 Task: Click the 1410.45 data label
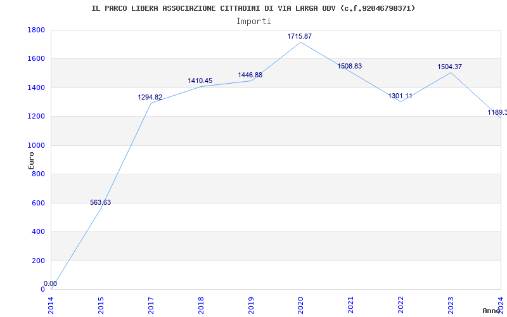point(200,81)
